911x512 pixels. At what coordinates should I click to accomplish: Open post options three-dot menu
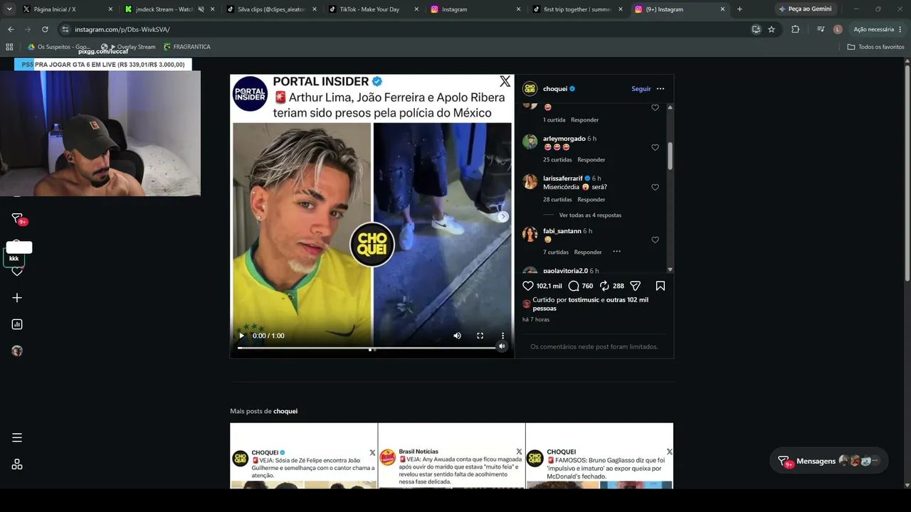click(660, 89)
